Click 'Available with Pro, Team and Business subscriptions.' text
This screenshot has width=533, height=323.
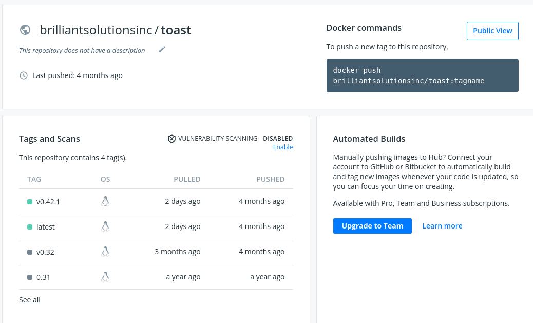421,203
